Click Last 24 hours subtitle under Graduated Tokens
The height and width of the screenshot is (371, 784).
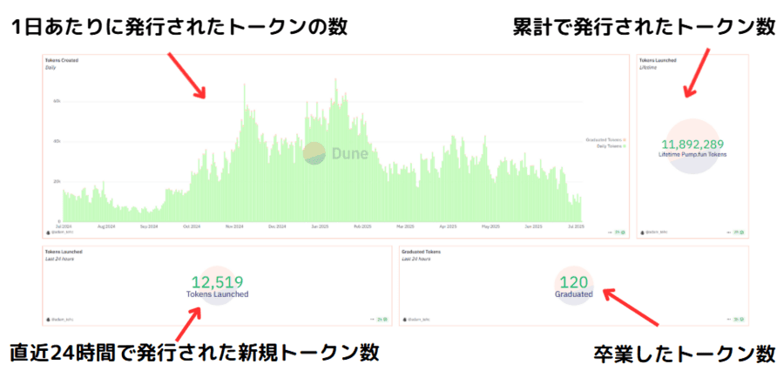click(x=416, y=259)
